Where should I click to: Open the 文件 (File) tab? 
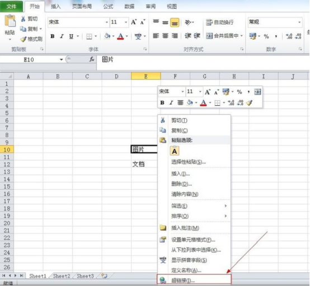(x=11, y=7)
